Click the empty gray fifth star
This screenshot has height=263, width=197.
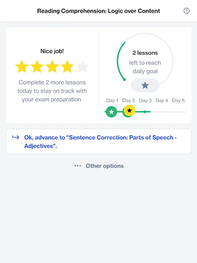[82, 67]
